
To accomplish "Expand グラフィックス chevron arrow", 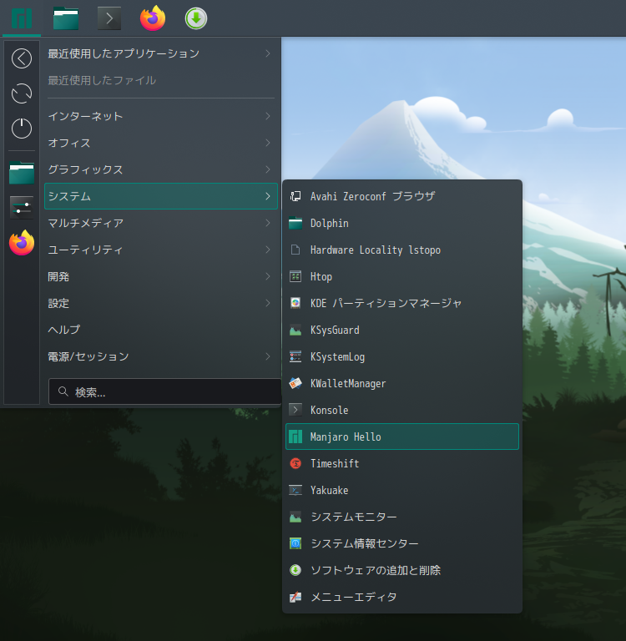I will [x=268, y=169].
